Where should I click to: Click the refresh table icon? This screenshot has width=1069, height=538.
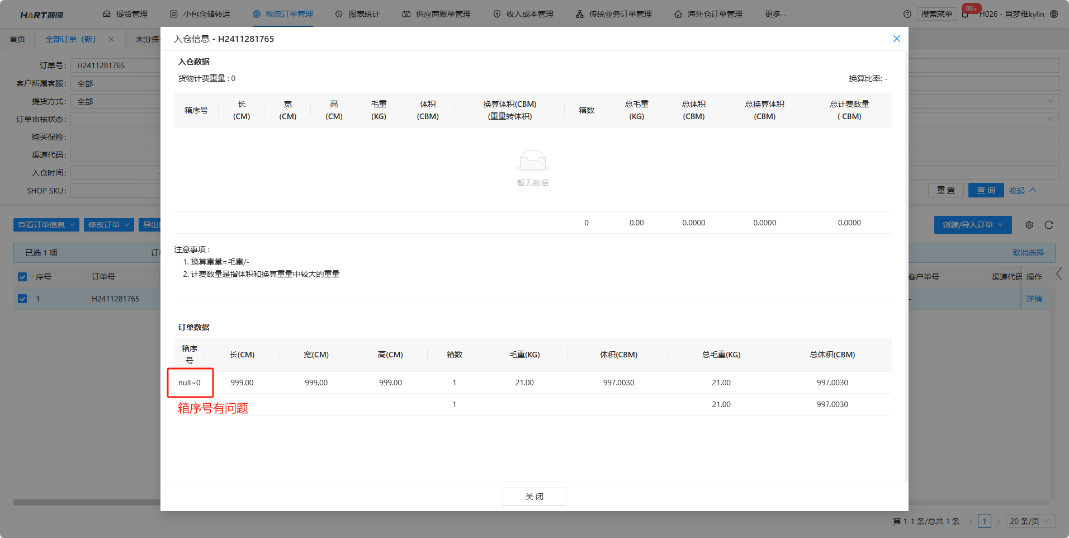(x=1049, y=225)
